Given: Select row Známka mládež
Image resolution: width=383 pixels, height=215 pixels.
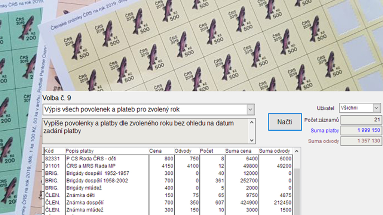Looking at the screenshot, I should click(x=168, y=210).
